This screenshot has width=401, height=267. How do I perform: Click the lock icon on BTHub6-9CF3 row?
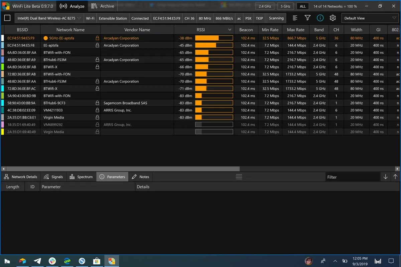97,103
